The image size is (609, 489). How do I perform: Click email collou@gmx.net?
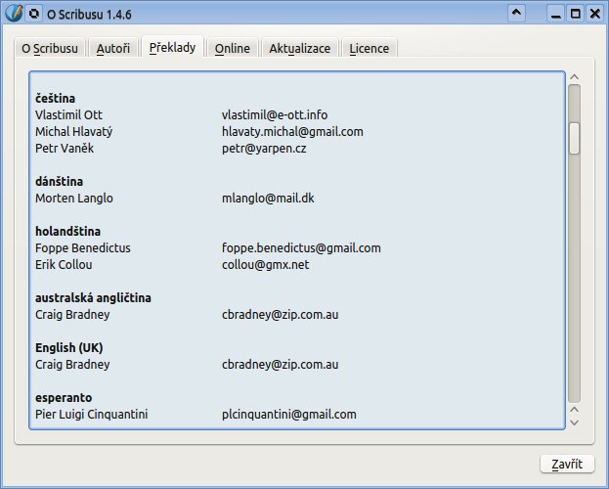[266, 265]
